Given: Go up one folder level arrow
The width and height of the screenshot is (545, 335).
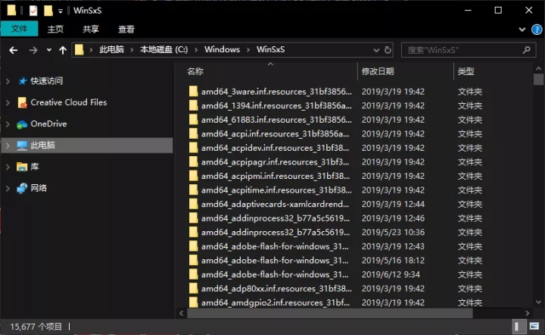Looking at the screenshot, I should tap(63, 51).
